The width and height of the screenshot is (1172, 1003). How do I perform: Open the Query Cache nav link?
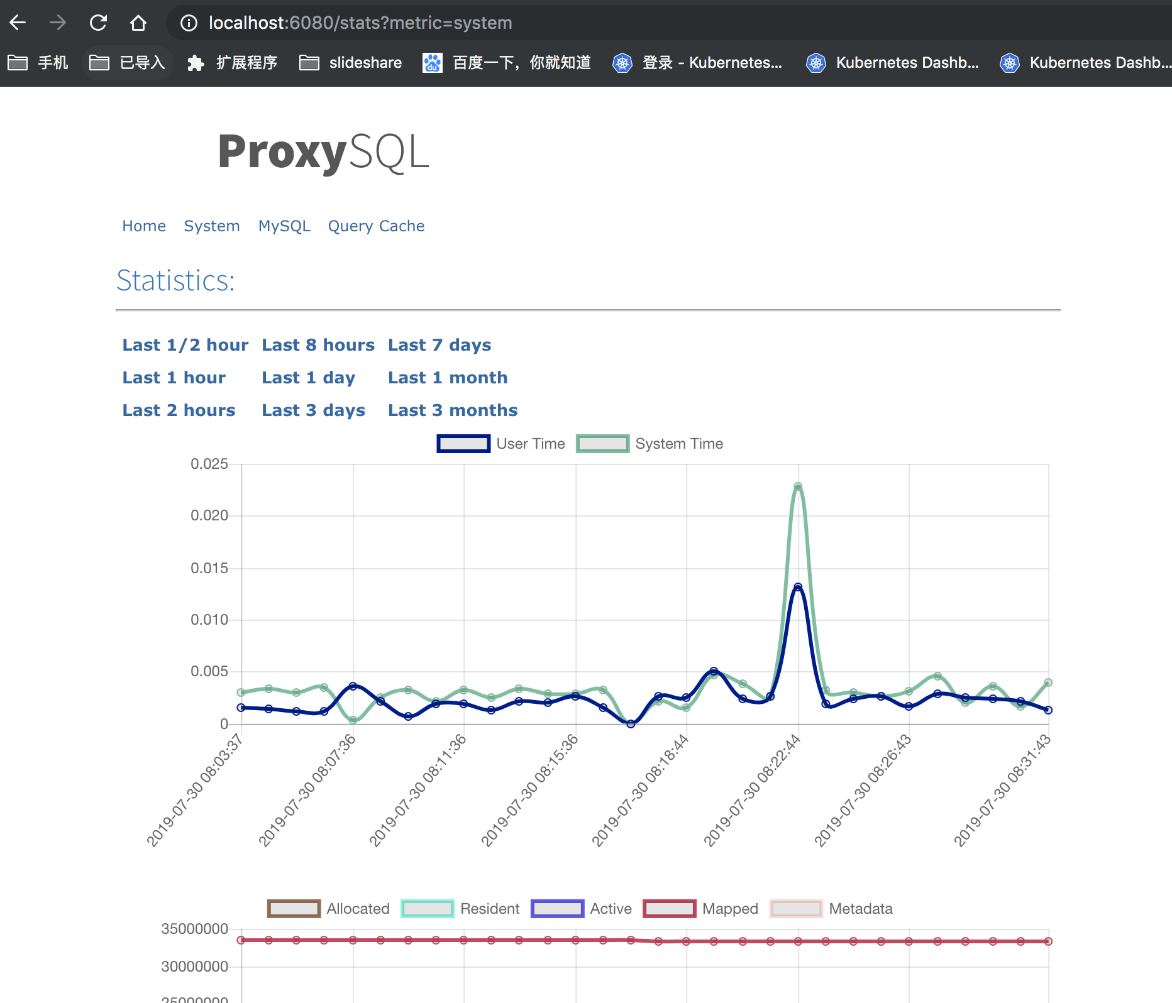coord(376,226)
